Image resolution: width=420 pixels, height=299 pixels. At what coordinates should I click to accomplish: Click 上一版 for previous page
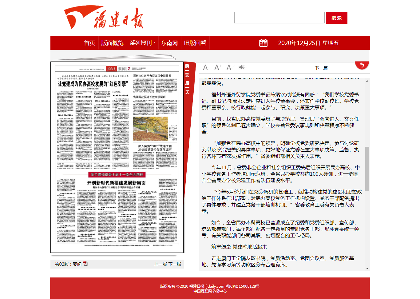pos(160,264)
